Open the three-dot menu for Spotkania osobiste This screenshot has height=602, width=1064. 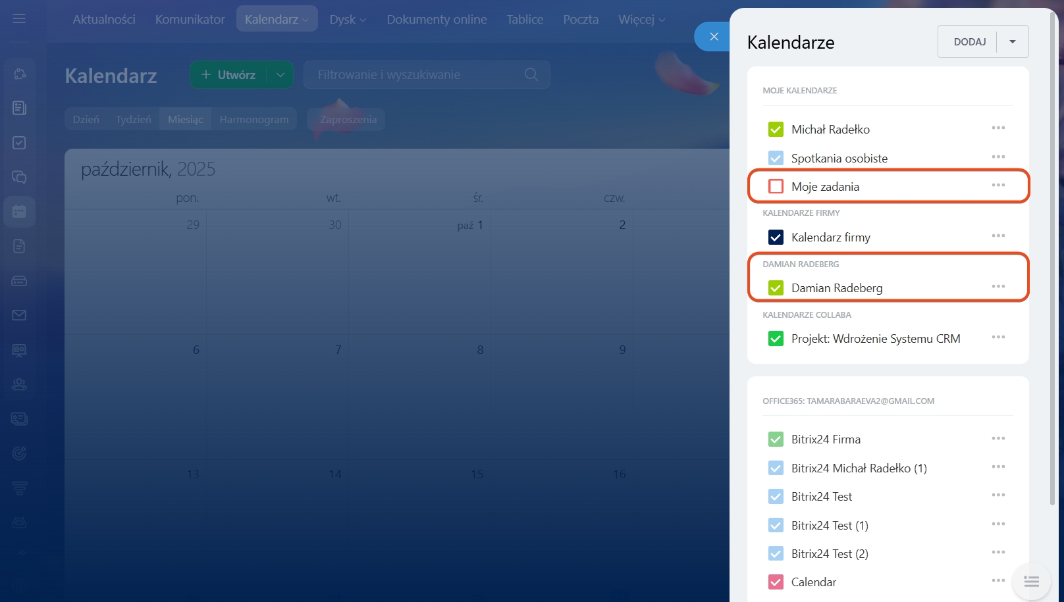[x=998, y=157]
